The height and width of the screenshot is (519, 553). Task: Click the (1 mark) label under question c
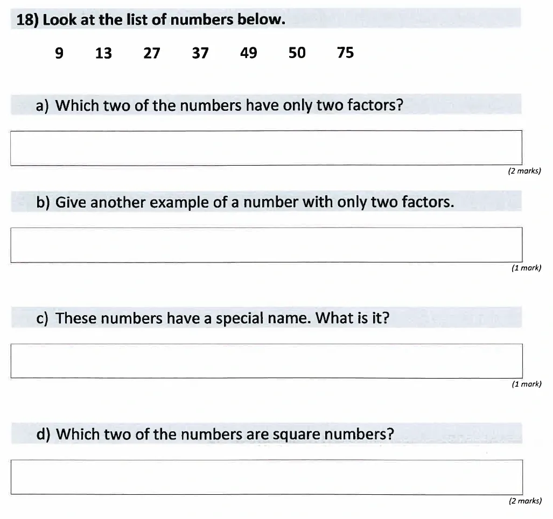tap(526, 384)
